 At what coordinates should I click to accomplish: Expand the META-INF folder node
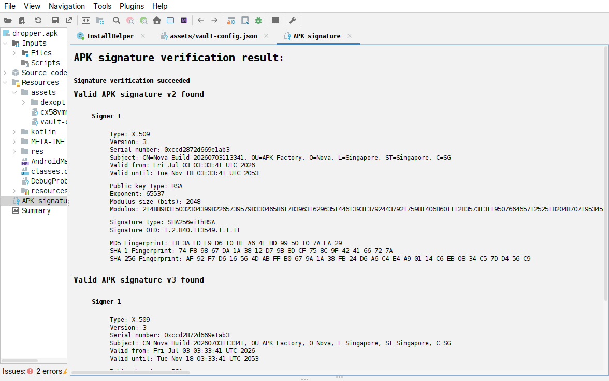click(15, 142)
